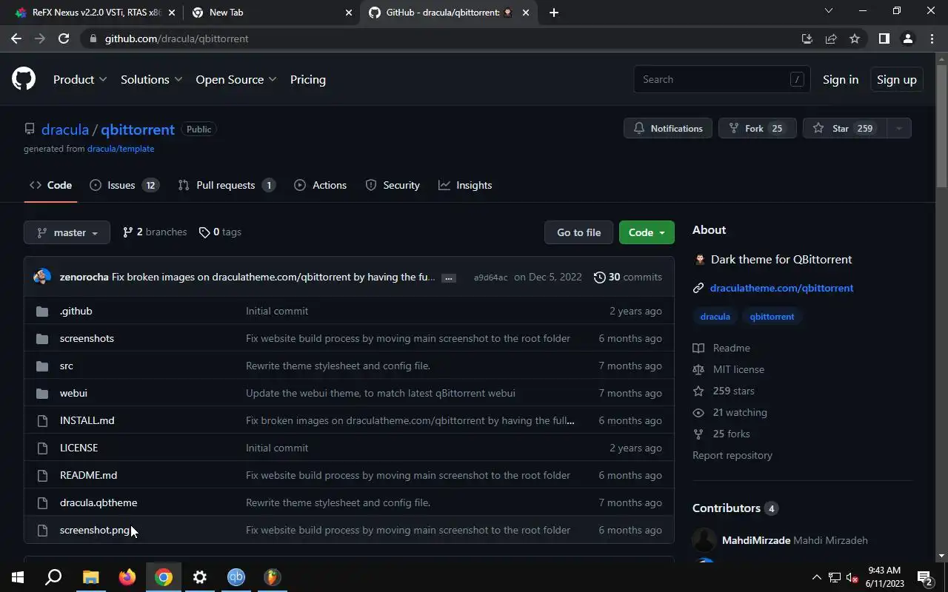This screenshot has height=592, width=948.
Task: View the 2 branches link
Action: 155,232
